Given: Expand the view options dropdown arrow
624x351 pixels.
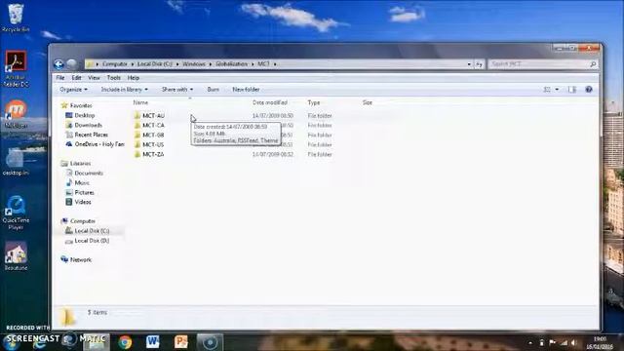Looking at the screenshot, I should pos(557,90).
